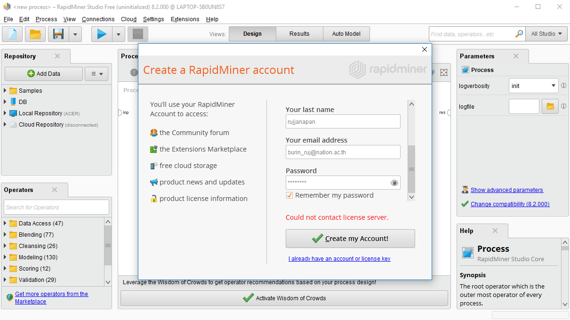Toggle the Remember my password checkbox
The image size is (570, 320).
tap(289, 195)
